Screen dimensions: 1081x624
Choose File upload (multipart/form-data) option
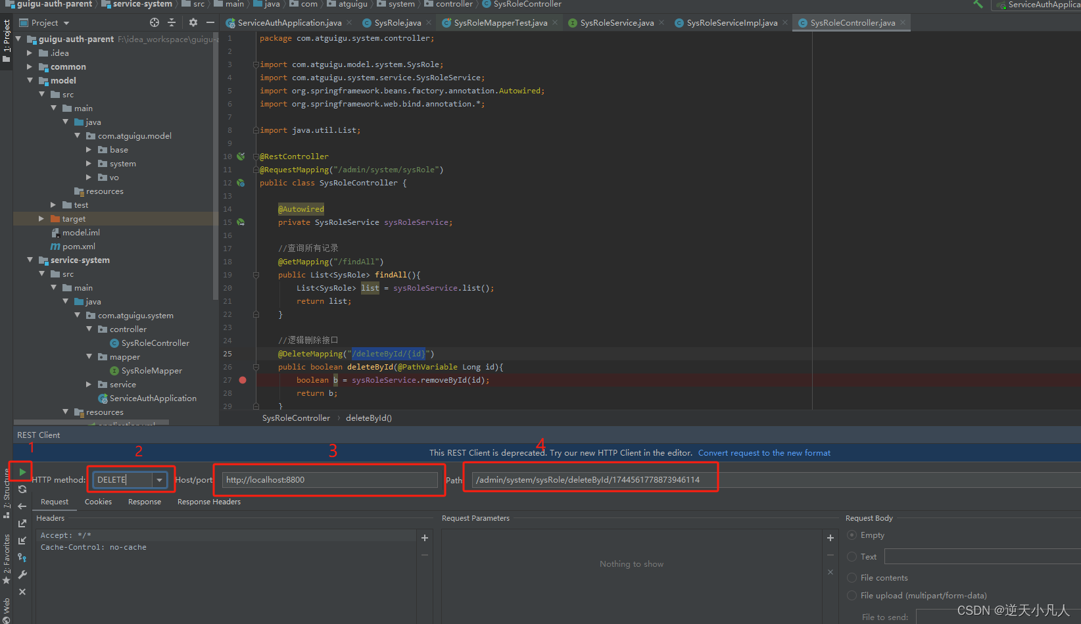pyautogui.click(x=852, y=595)
